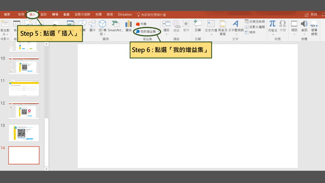325x183 pixels.
Task: Open the 市集 add-in store
Action: coord(141,24)
